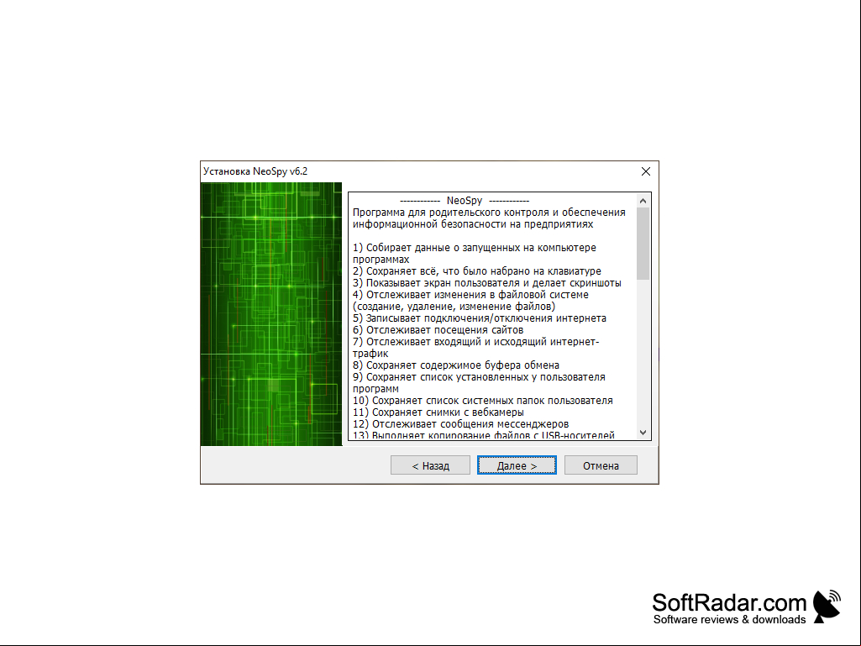Click line '7) Отслеживает входящий и исходящий интернет-'
The image size is (861, 646).
pyautogui.click(x=475, y=342)
